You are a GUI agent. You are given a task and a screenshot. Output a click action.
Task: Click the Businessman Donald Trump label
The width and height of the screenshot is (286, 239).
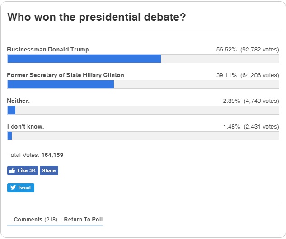click(x=48, y=49)
